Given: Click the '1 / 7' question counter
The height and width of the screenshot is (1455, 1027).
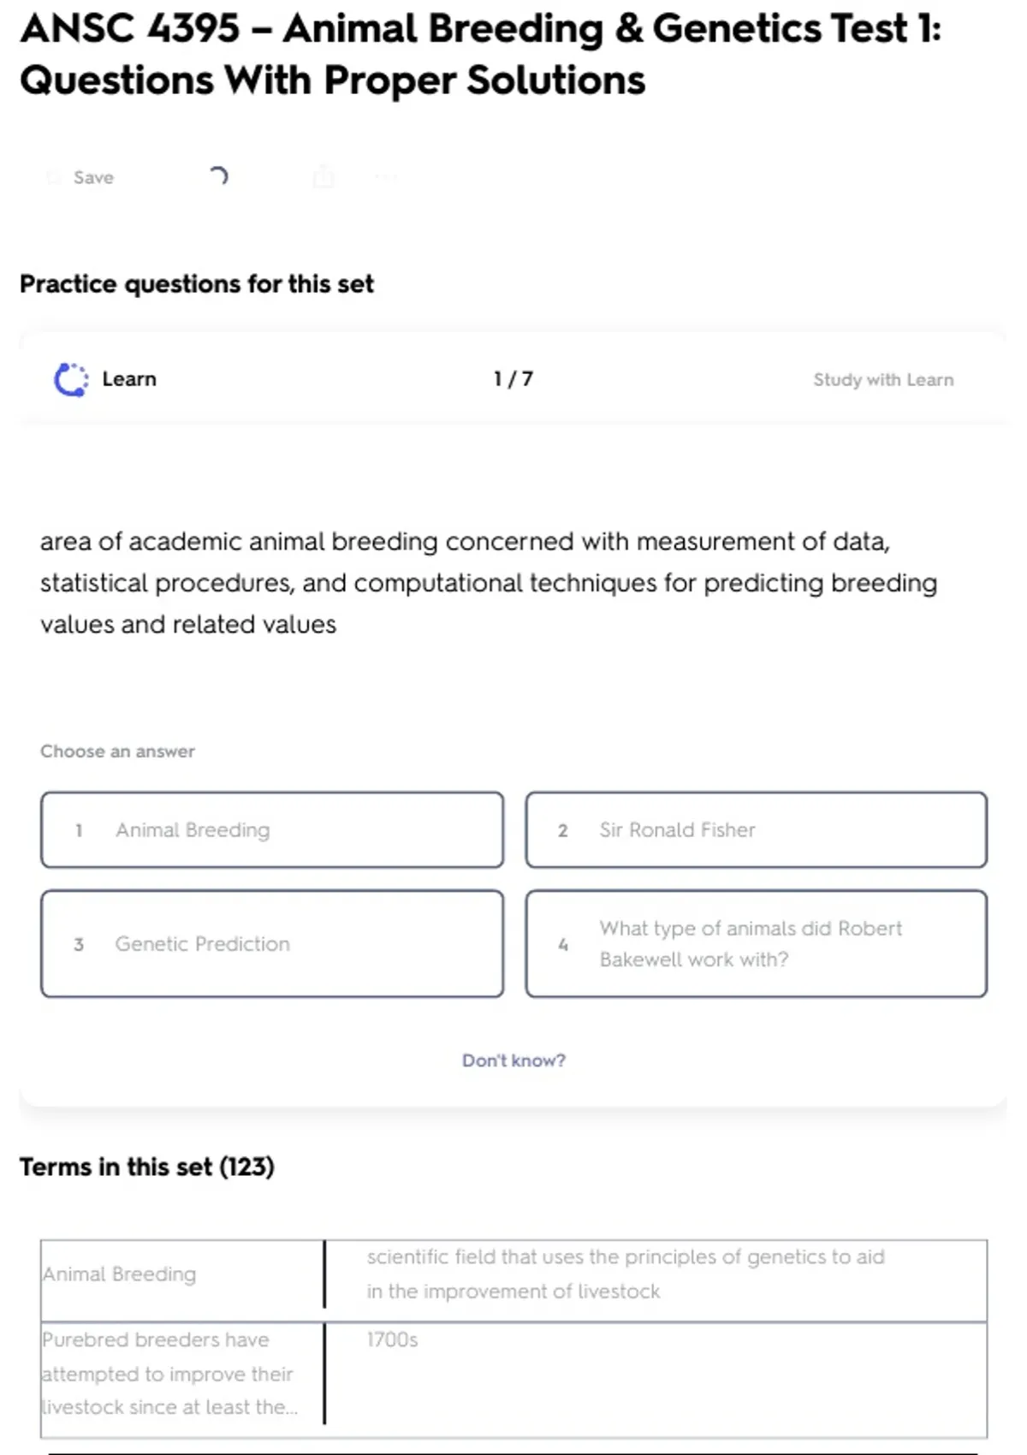Looking at the screenshot, I should (513, 379).
